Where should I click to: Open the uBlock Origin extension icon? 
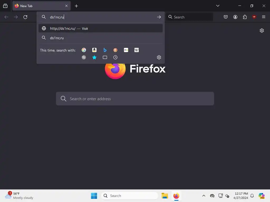[x=254, y=17]
